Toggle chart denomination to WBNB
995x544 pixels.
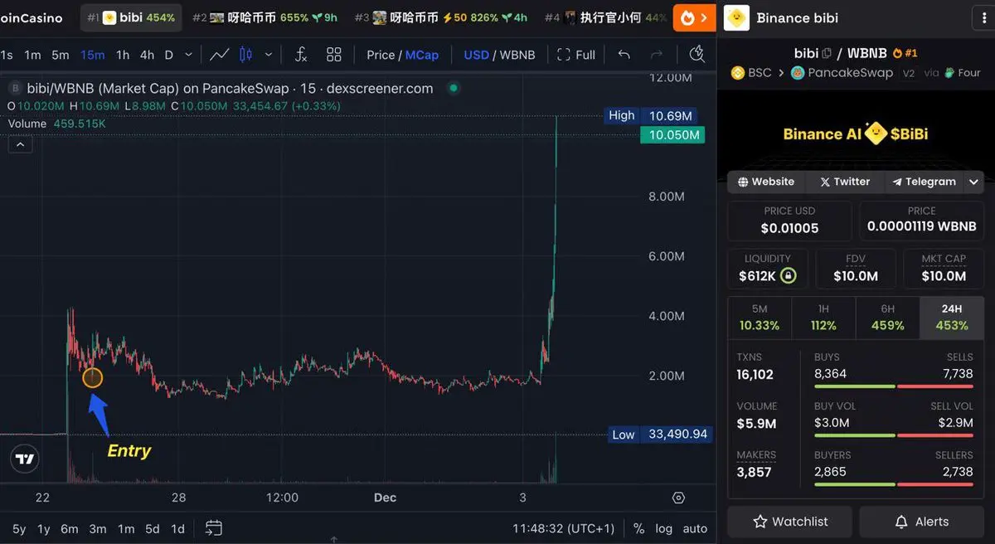coord(517,55)
